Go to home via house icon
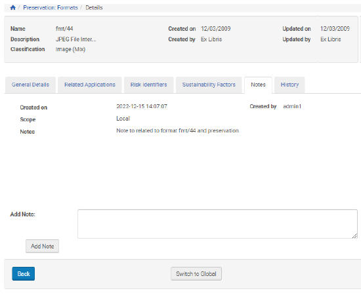 point(13,8)
